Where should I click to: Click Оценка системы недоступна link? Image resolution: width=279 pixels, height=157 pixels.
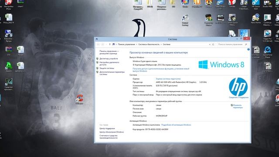168,78
